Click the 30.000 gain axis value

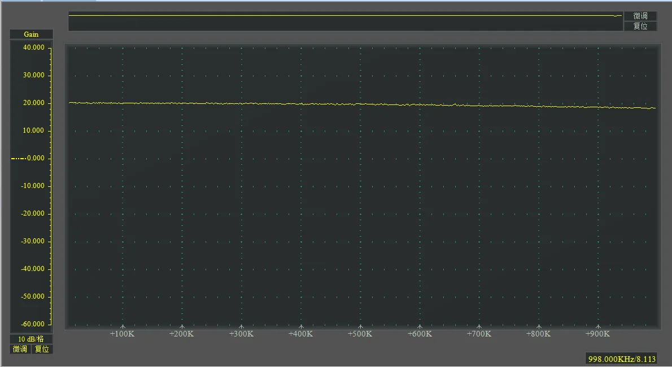pos(34,75)
